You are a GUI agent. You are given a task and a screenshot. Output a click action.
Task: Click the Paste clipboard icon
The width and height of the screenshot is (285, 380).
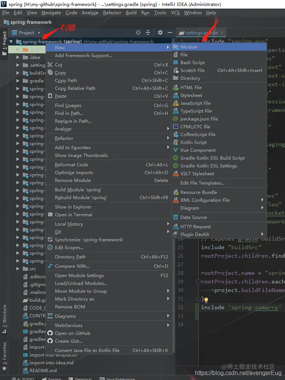point(50,96)
